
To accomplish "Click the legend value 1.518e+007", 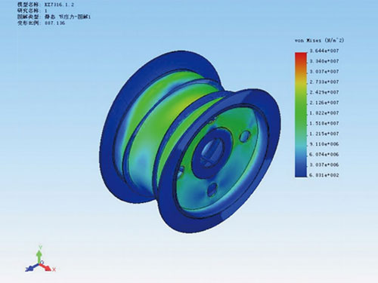I will pyautogui.click(x=324, y=123).
